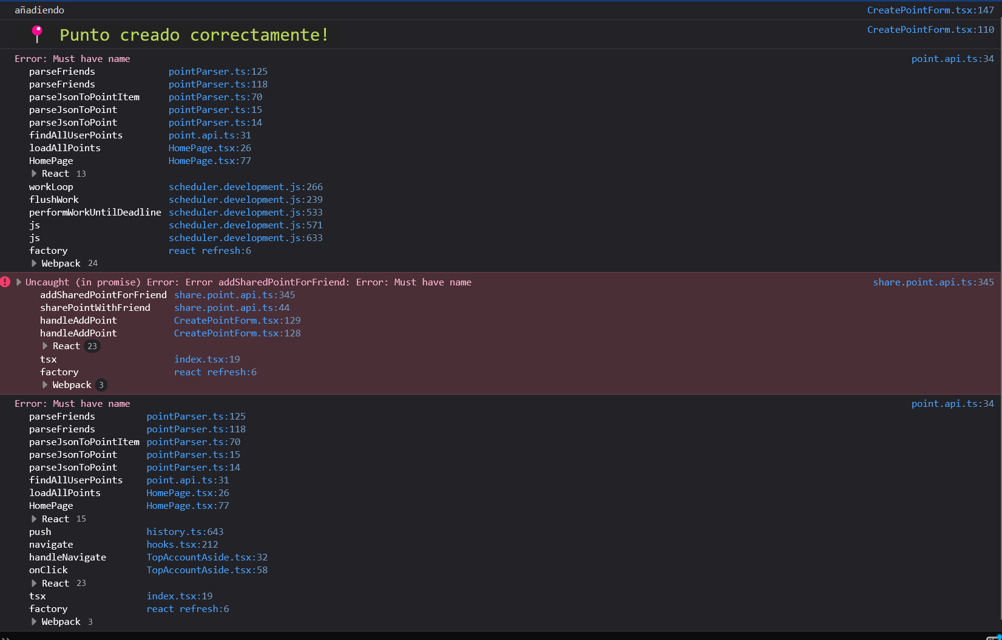Expand the React 23 frames in the promise error

pos(45,346)
